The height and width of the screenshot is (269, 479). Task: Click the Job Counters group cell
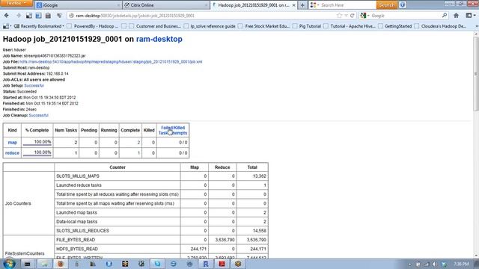tap(28, 203)
